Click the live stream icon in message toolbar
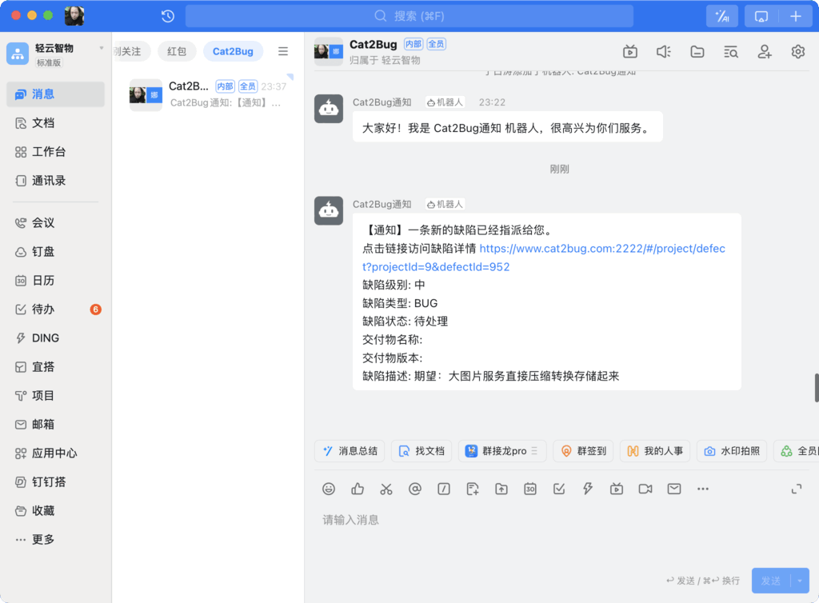 [617, 489]
